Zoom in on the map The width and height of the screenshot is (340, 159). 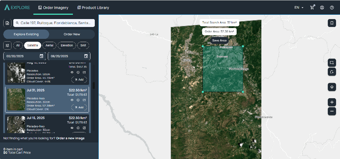pyautogui.click(x=332, y=102)
